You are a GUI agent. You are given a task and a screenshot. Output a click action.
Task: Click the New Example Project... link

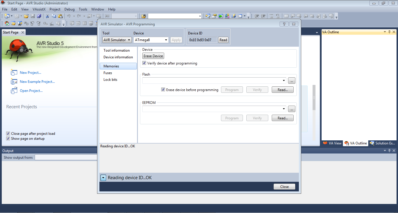click(x=37, y=82)
